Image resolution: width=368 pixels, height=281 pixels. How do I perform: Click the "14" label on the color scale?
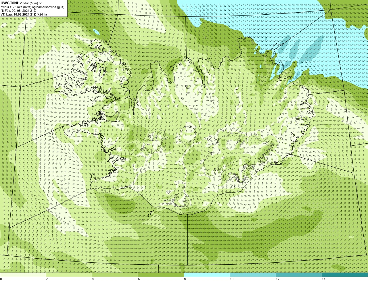323,279
